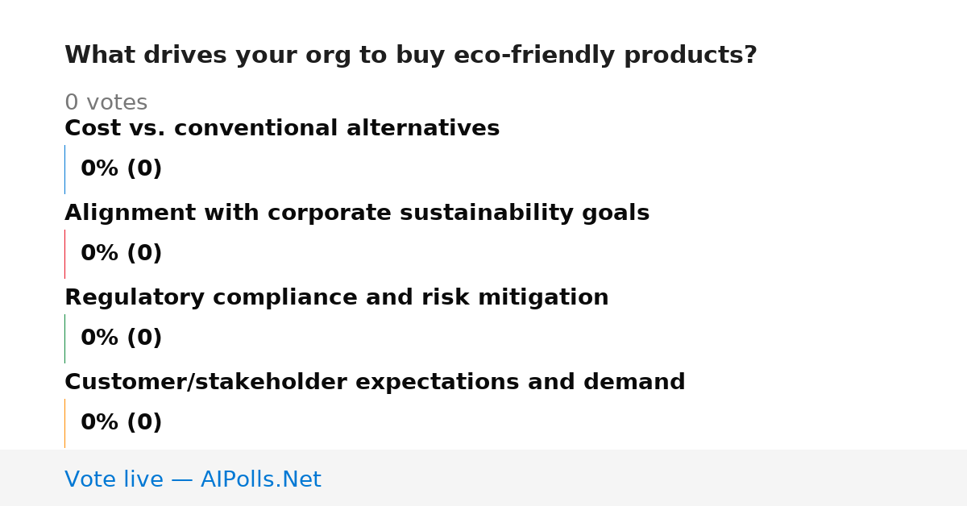Click the 0% (0) result under Cost
The width and height of the screenshot is (967, 506).
[122, 169]
